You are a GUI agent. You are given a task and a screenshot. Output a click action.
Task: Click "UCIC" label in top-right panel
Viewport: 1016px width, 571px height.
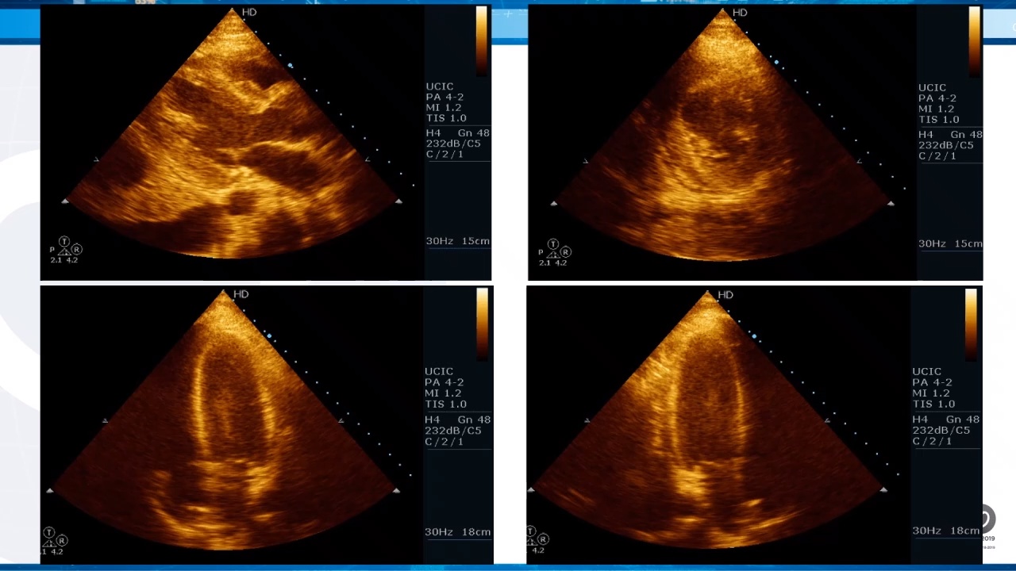[933, 88]
